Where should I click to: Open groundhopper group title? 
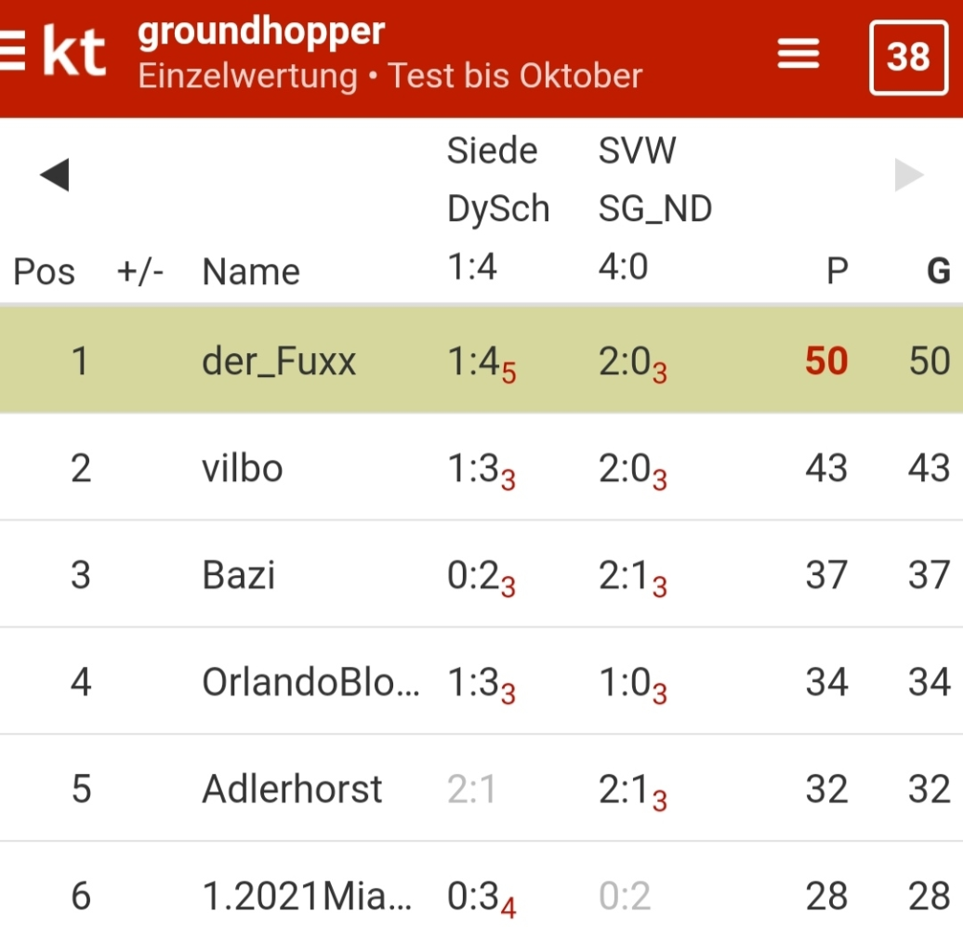click(261, 32)
